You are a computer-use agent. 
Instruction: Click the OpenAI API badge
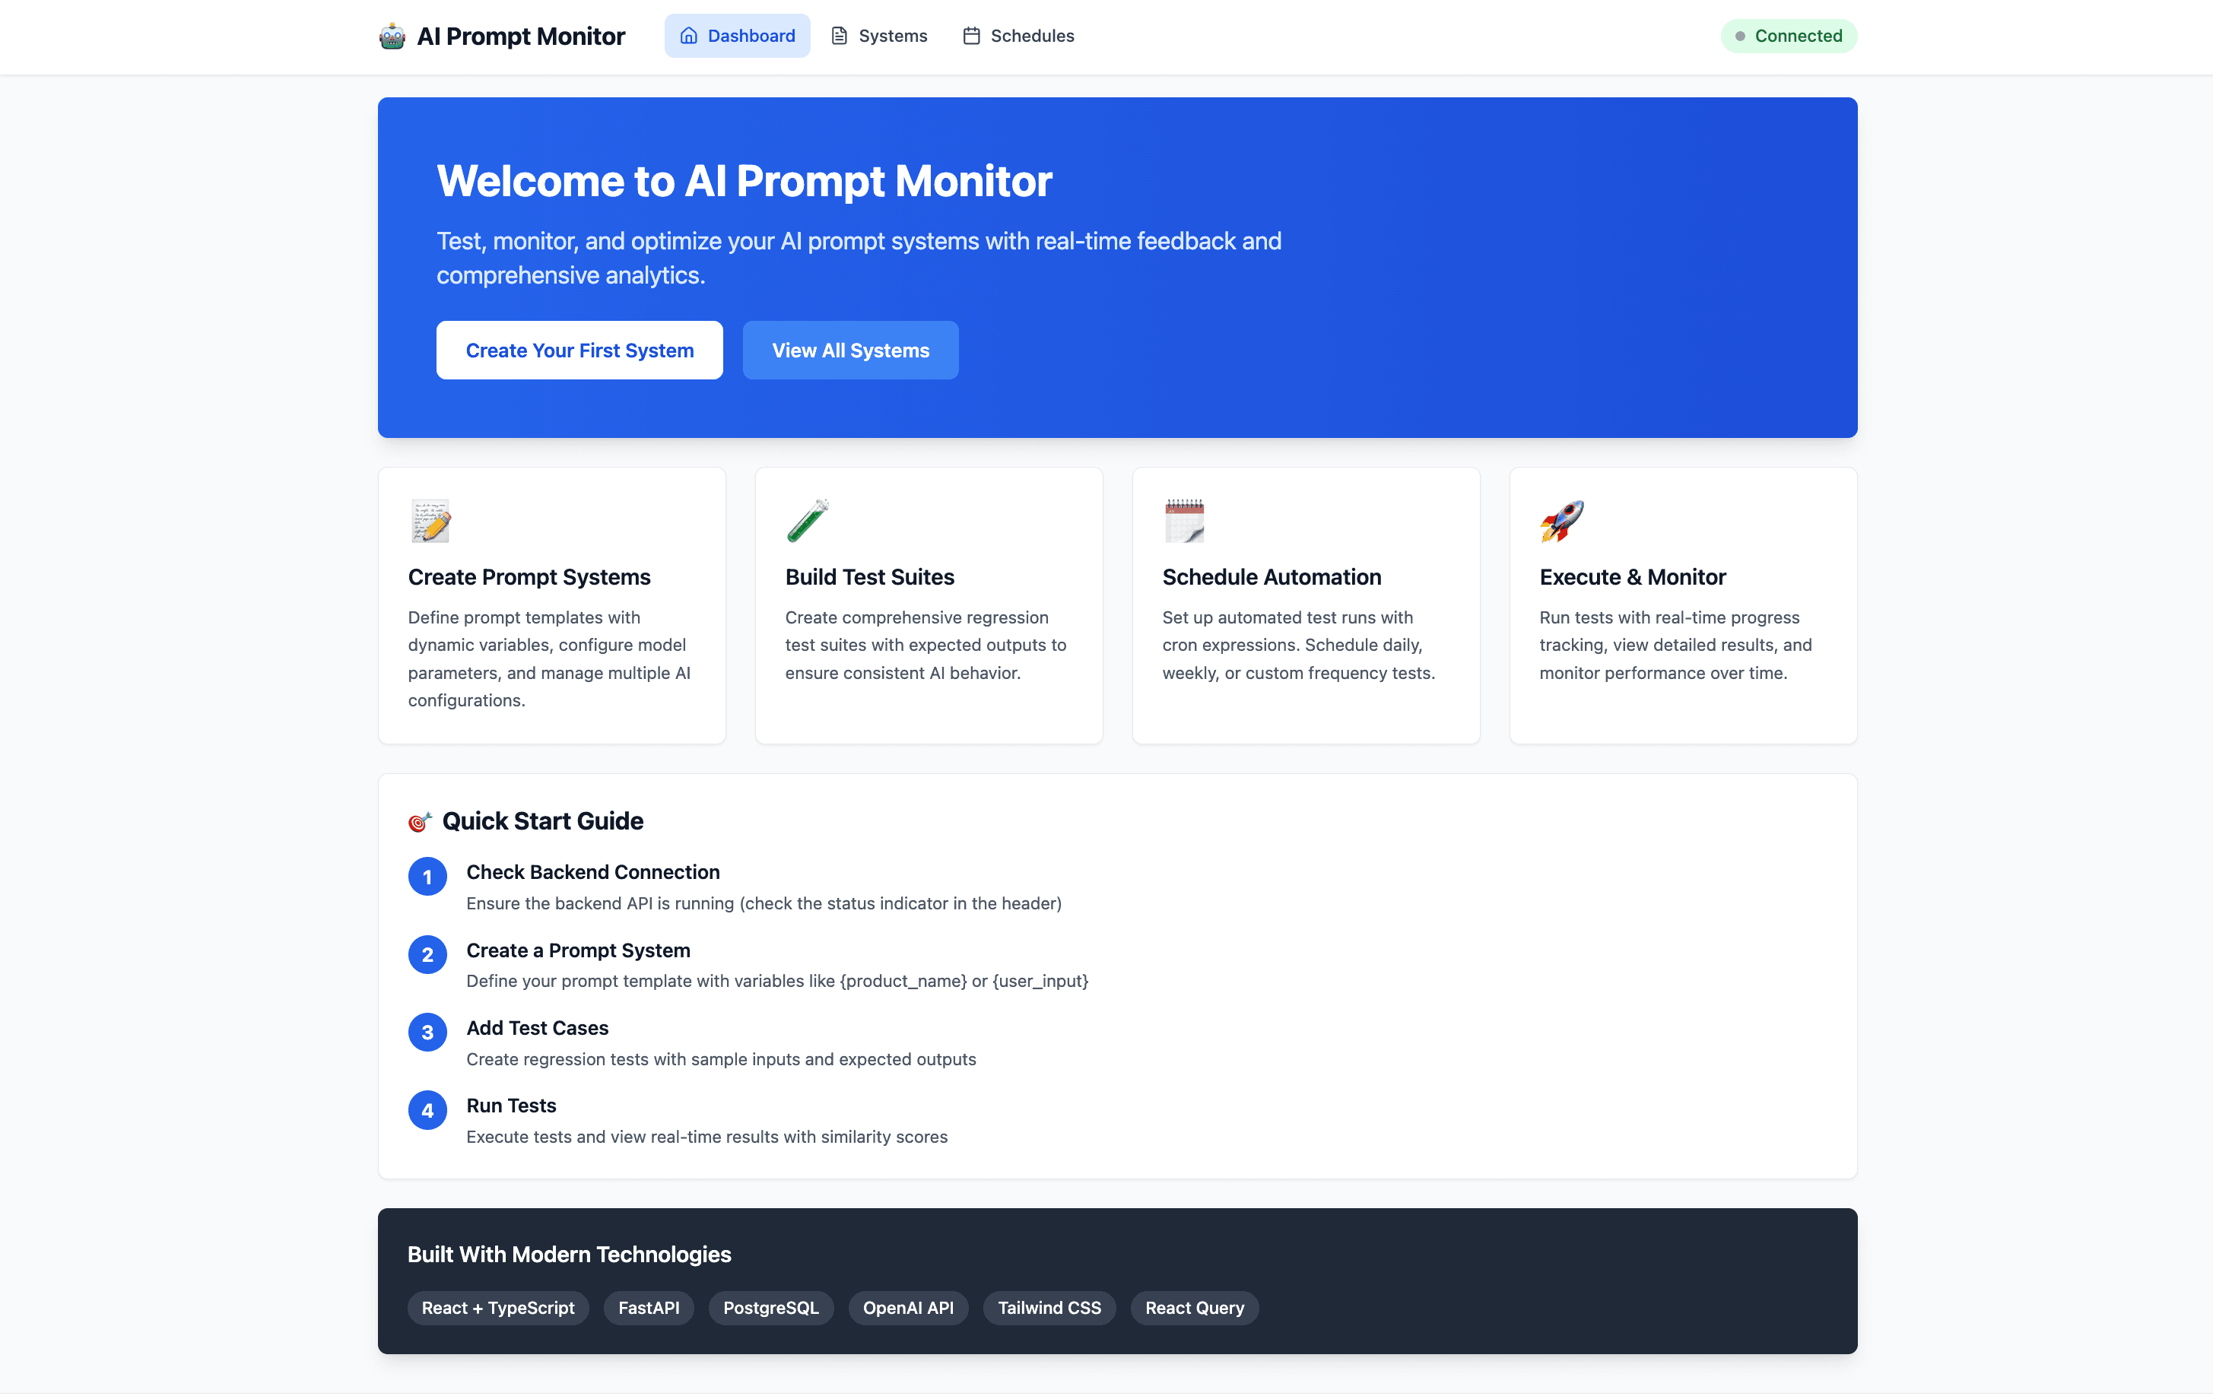(x=908, y=1308)
